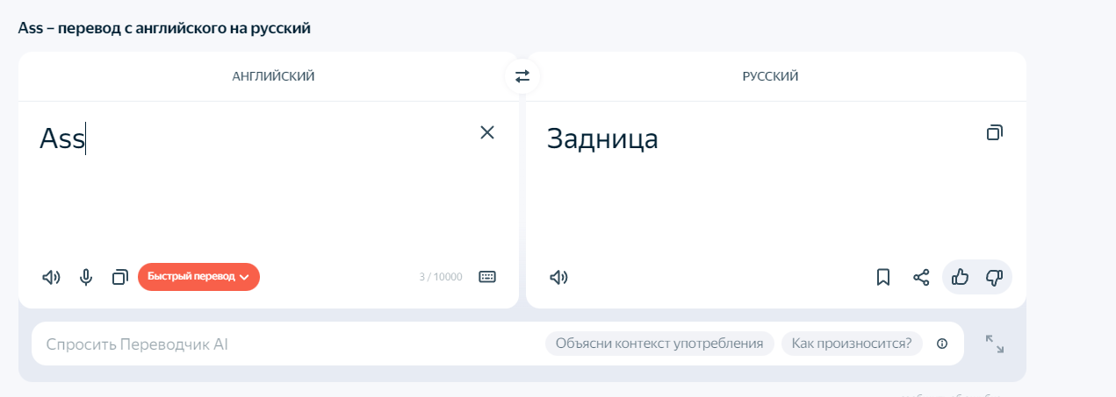Expand the Быстрый перевод mode dropdown
The image size is (1116, 397).
click(198, 277)
